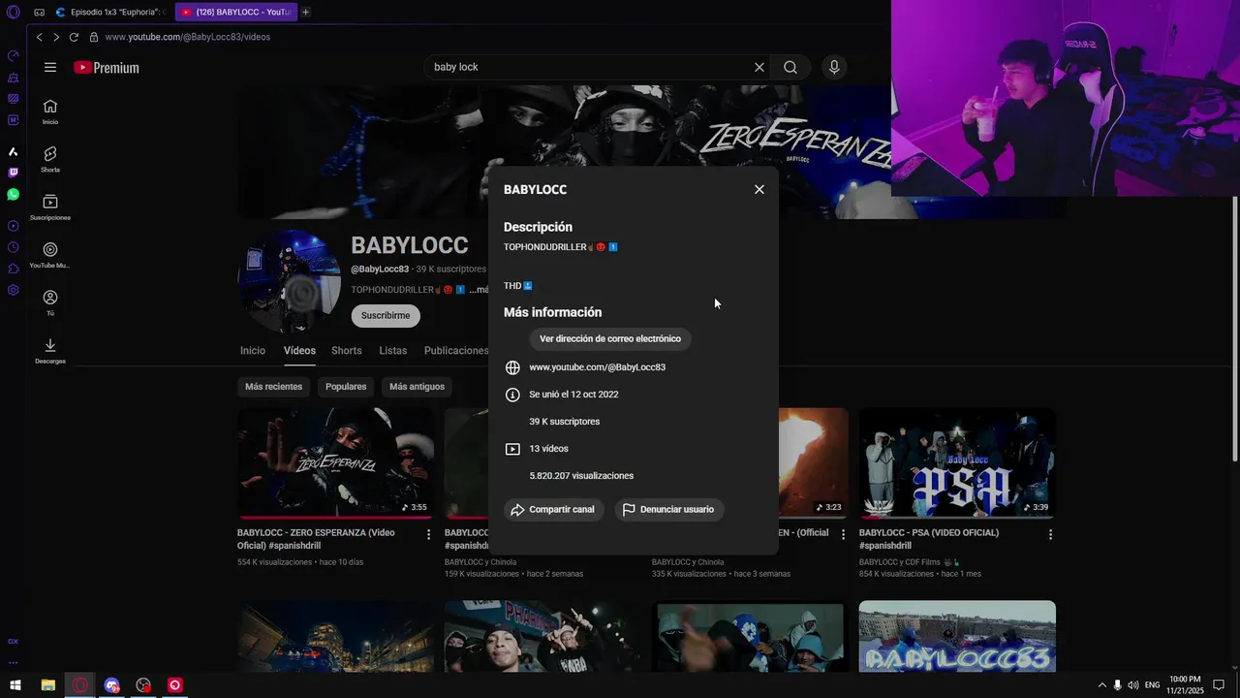The height and width of the screenshot is (698, 1240).
Task: Open Descargas in the YouTube sidebar
Action: (50, 351)
